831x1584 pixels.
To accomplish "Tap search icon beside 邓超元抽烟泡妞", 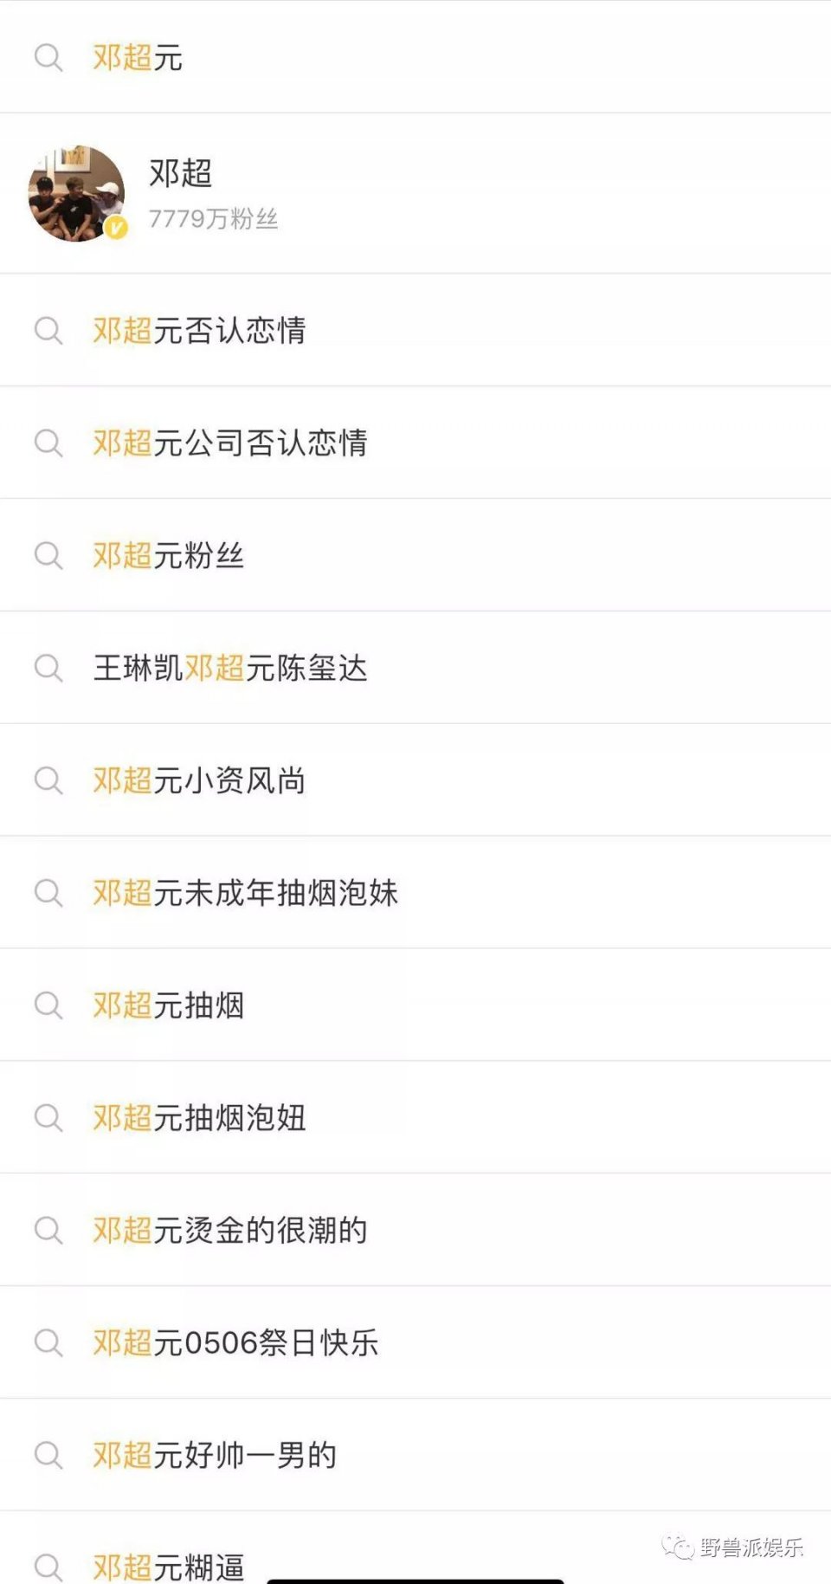I will click(x=48, y=1118).
